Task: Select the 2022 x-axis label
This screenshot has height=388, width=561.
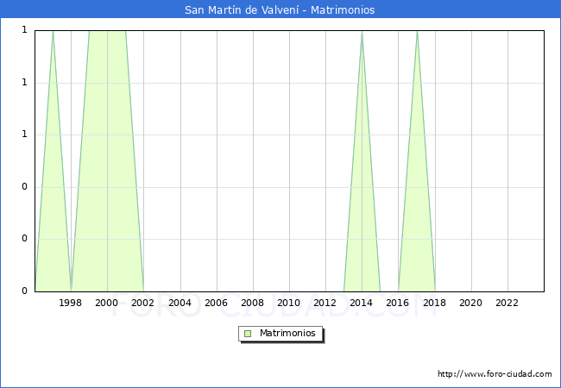Action: 507,303
